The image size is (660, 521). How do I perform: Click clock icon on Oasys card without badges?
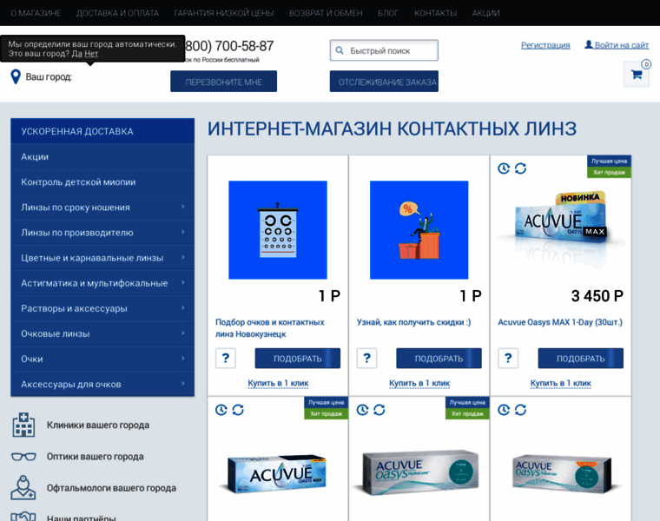point(504,410)
